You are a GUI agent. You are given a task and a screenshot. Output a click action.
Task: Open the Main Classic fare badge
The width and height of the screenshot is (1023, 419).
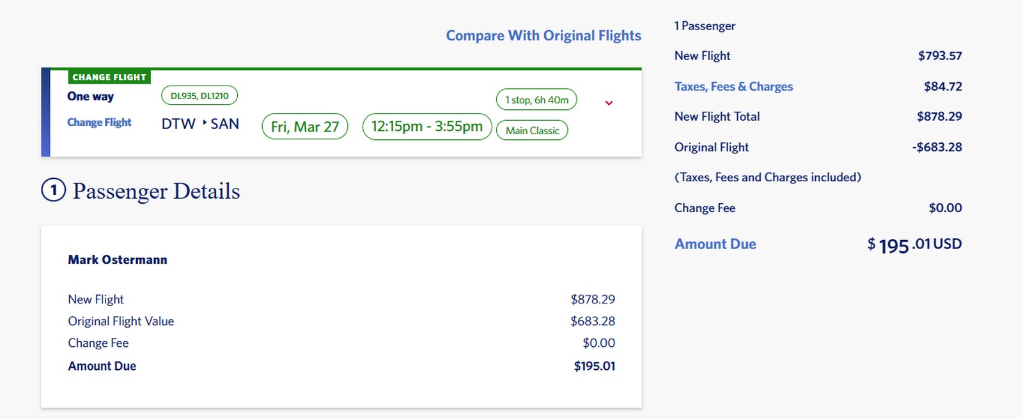(533, 130)
